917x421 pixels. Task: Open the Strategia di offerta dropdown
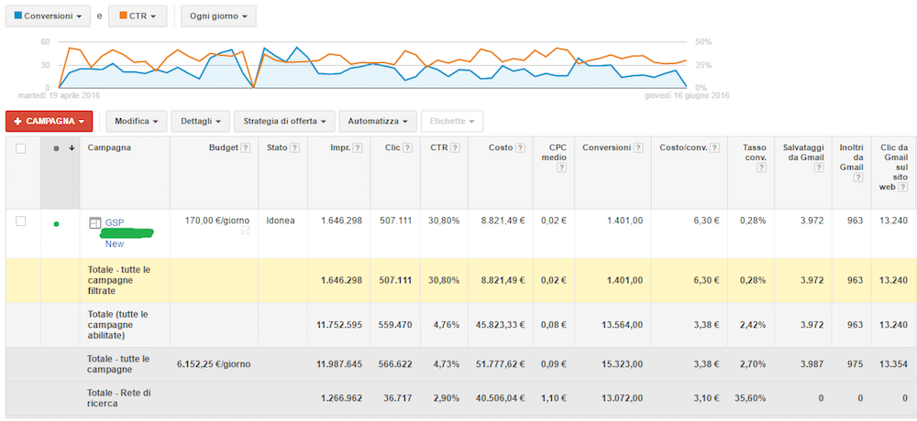coord(284,122)
